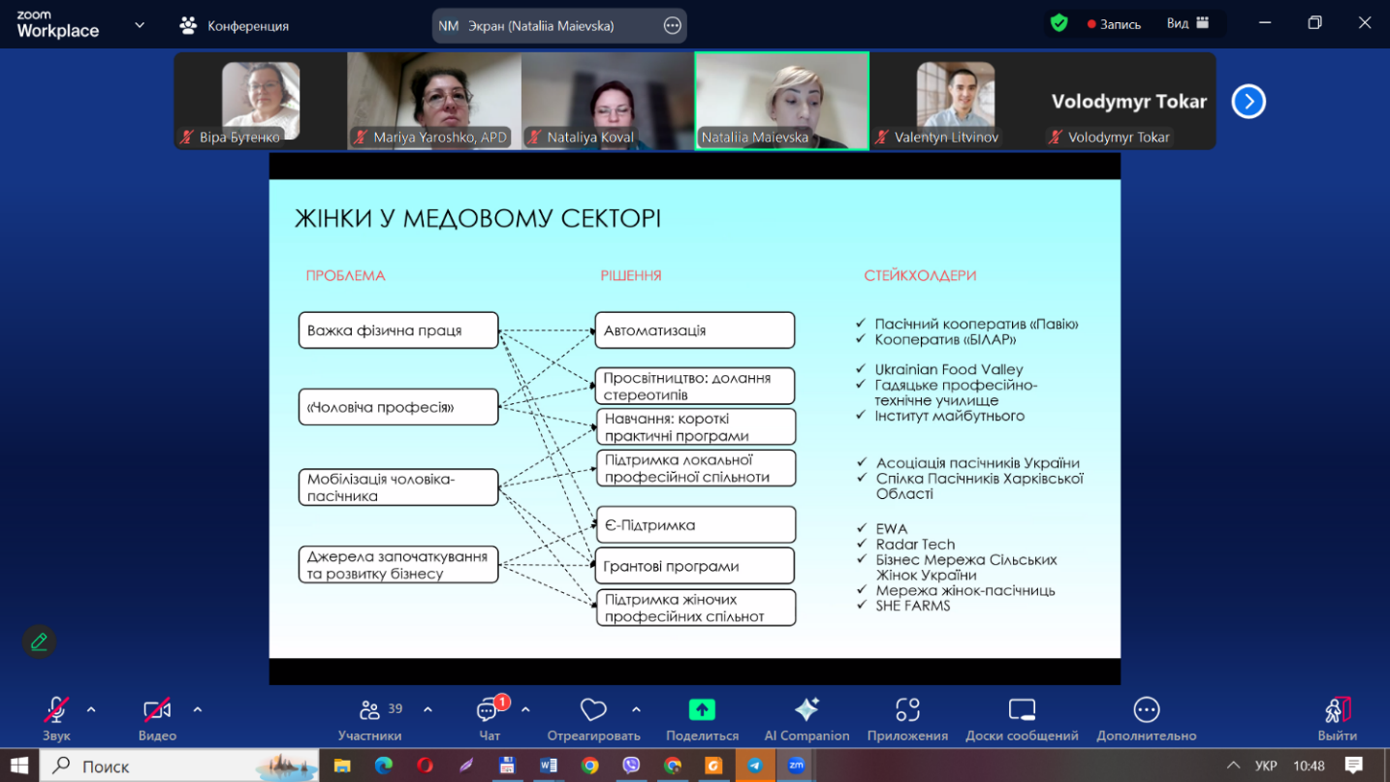Click Поиск taskbar search field
Image resolution: width=1390 pixels, height=782 pixels.
tap(179, 766)
